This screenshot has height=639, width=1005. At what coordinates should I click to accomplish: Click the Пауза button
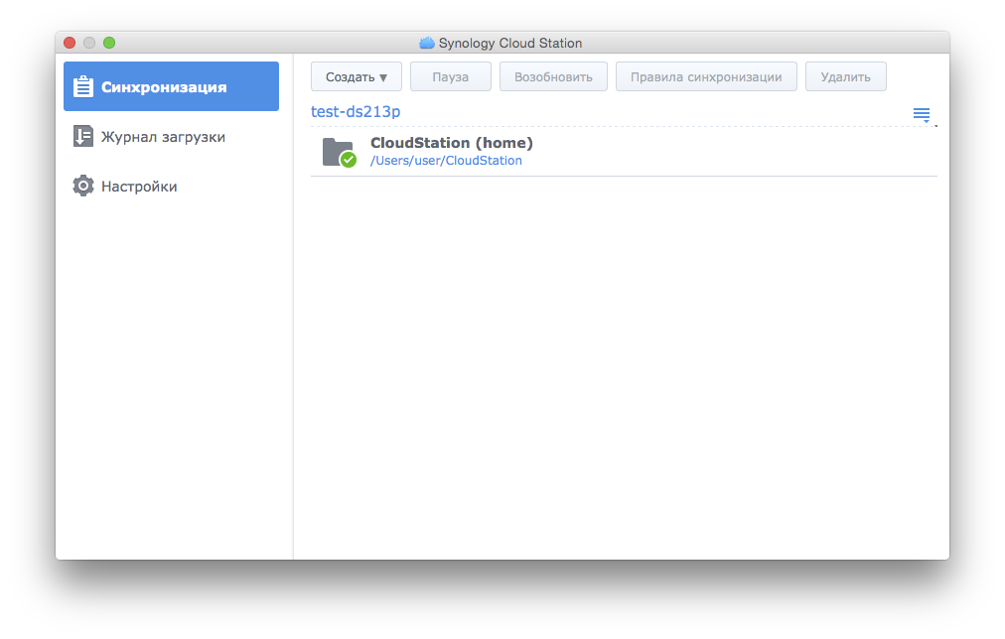click(451, 76)
